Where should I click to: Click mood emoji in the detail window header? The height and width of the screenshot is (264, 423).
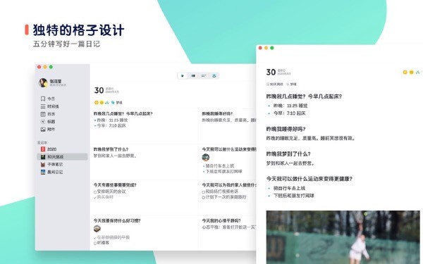tap(411, 73)
